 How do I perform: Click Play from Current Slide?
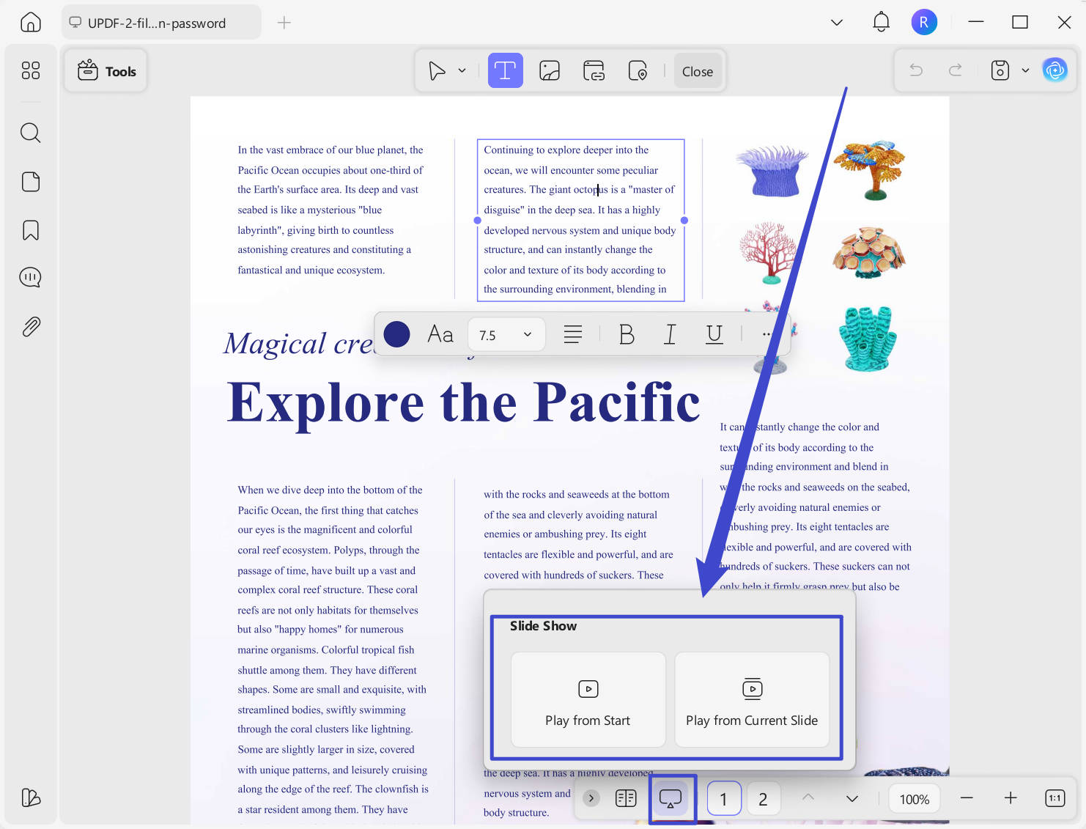pyautogui.click(x=752, y=699)
